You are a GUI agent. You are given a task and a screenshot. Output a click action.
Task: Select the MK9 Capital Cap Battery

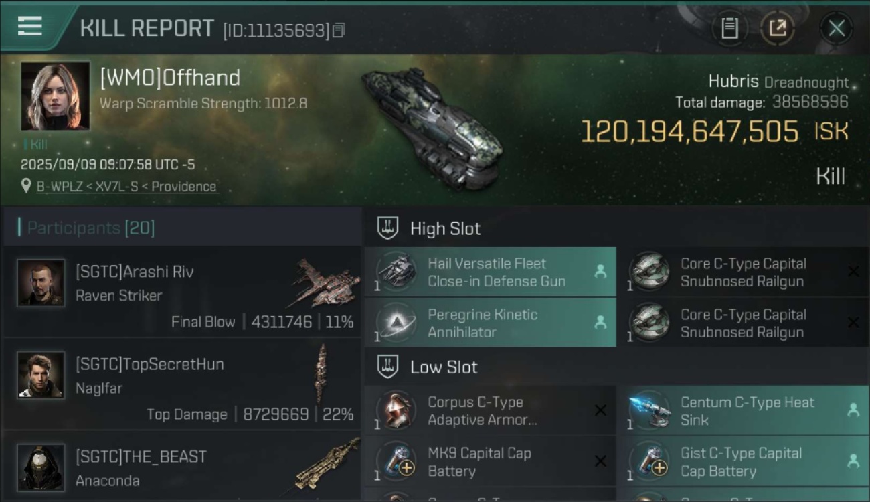(x=490, y=462)
